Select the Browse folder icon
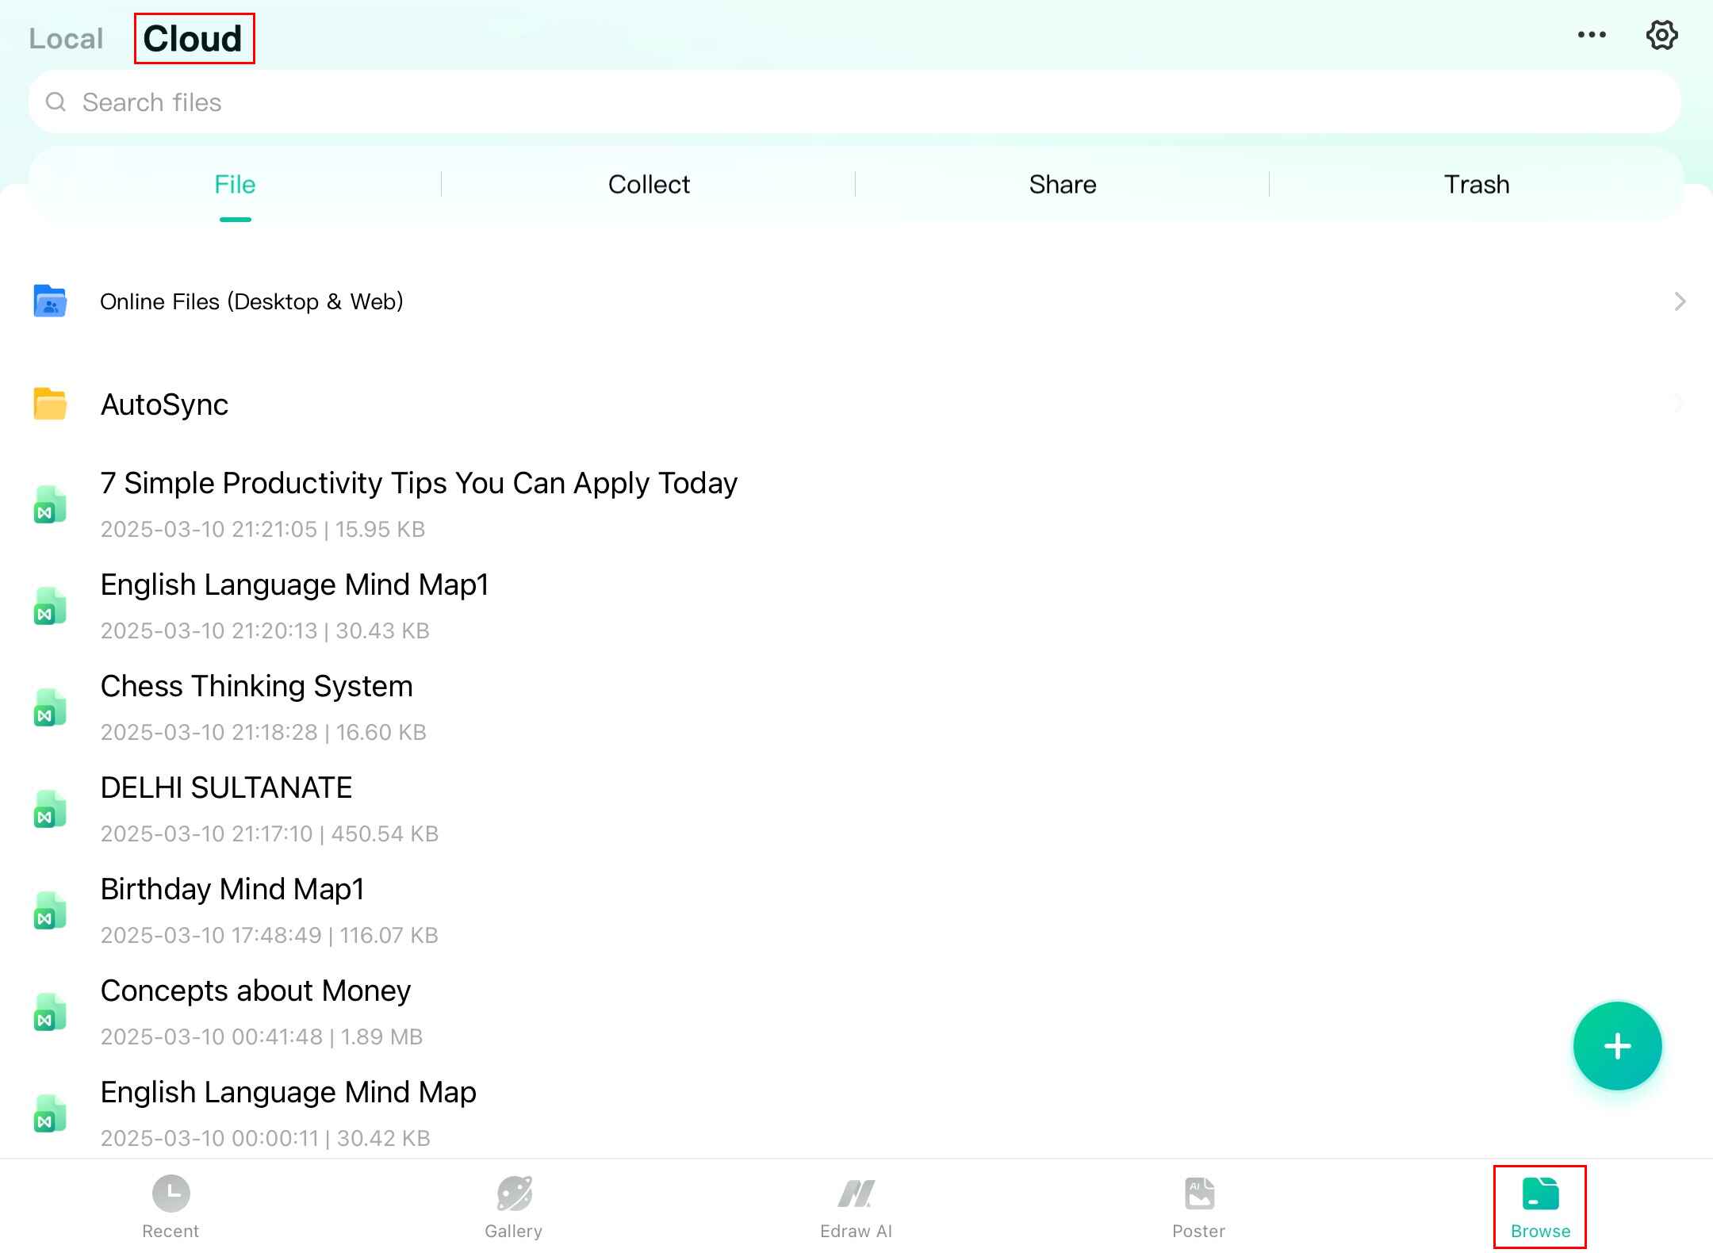This screenshot has height=1253, width=1713. click(x=1540, y=1194)
